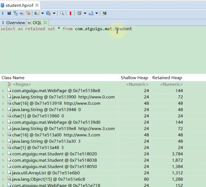Expand WebPage @ 0x71e5138e8 row
206x187 pixels.
point(3,91)
